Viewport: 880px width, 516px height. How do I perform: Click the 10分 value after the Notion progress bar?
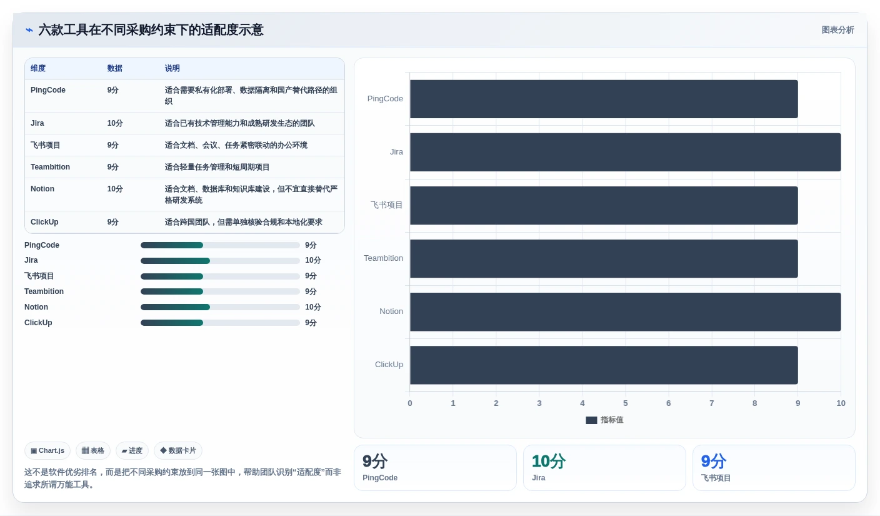313,307
